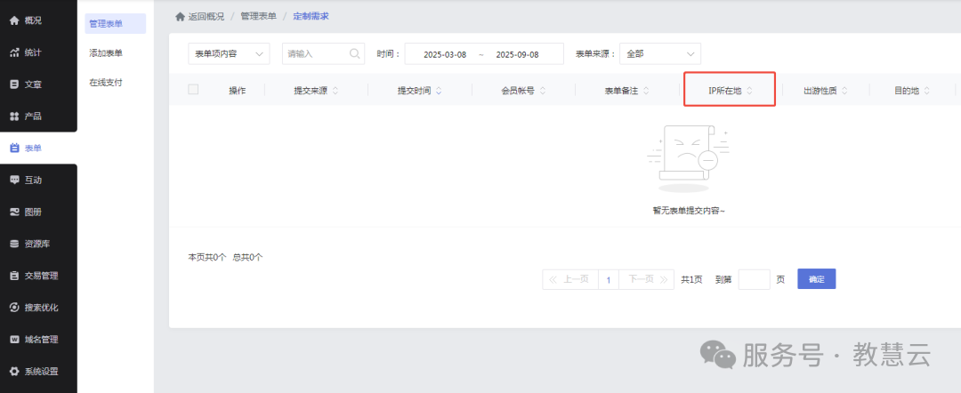Click the blue 确定 button
The height and width of the screenshot is (393, 961).
point(816,279)
